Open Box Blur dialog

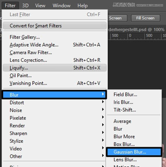pyautogui.click(x=134, y=144)
